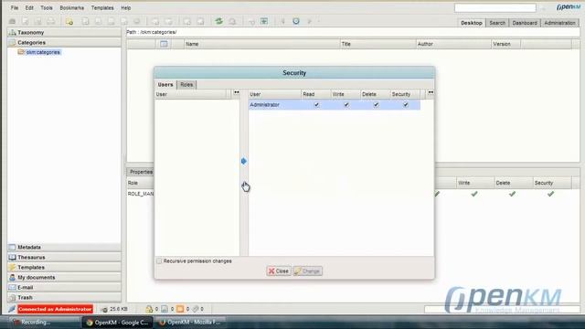
Task: Toggle Administrator's Read permission checkbox
Action: [316, 105]
